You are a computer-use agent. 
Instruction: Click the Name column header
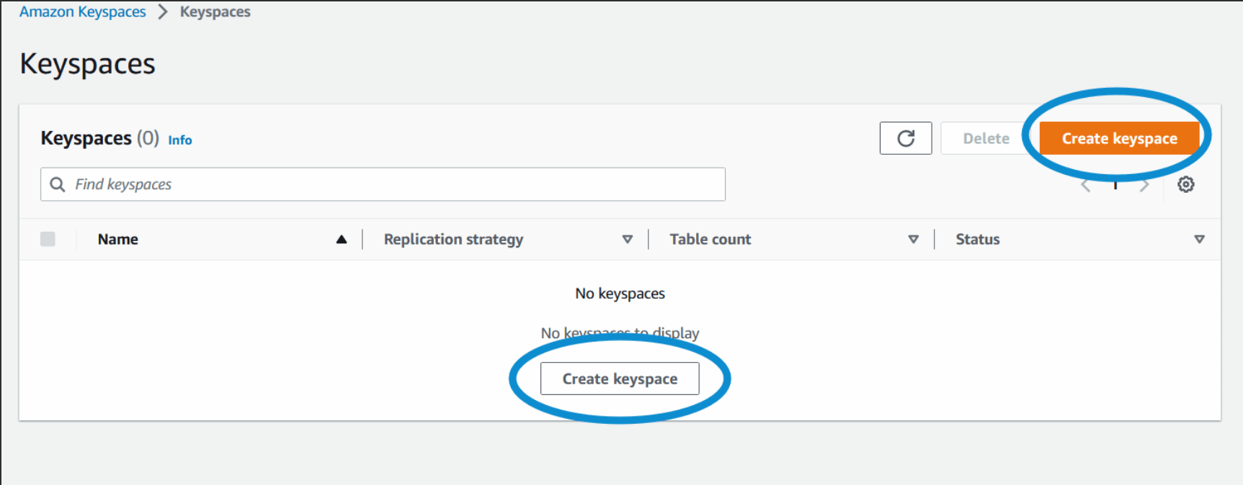pyautogui.click(x=118, y=240)
